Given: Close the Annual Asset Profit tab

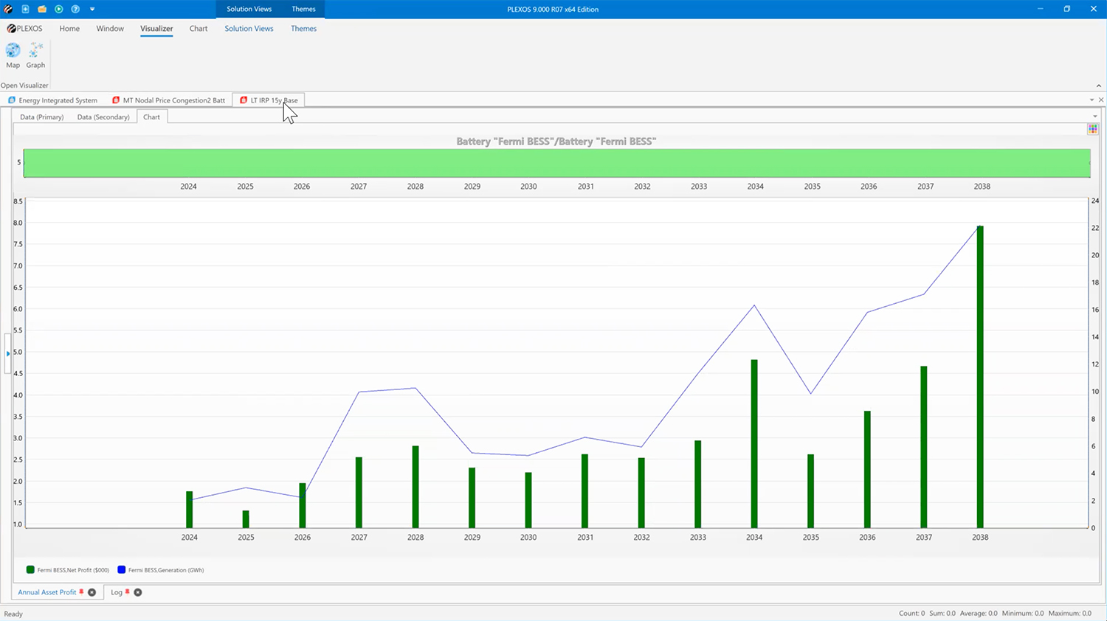Looking at the screenshot, I should 92,592.
